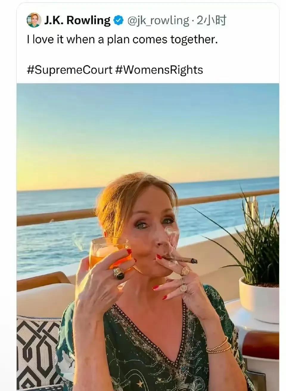This screenshot has height=391, width=286.
Task: Open the 2小时 timestamp link
Action: (211, 20)
